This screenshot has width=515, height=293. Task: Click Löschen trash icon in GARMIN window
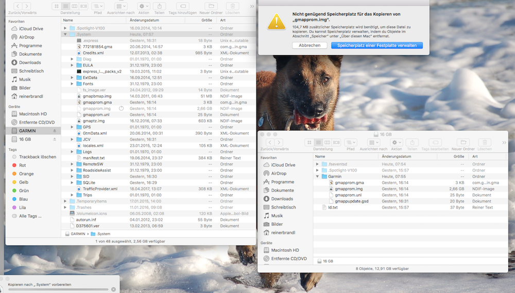coord(233,6)
